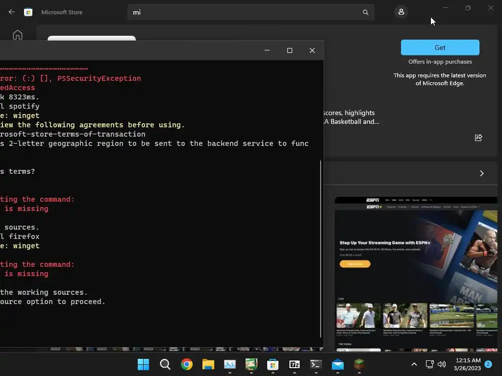Click 'PSSecurityException' error text in terminal
The image size is (502, 376).
[x=99, y=78]
